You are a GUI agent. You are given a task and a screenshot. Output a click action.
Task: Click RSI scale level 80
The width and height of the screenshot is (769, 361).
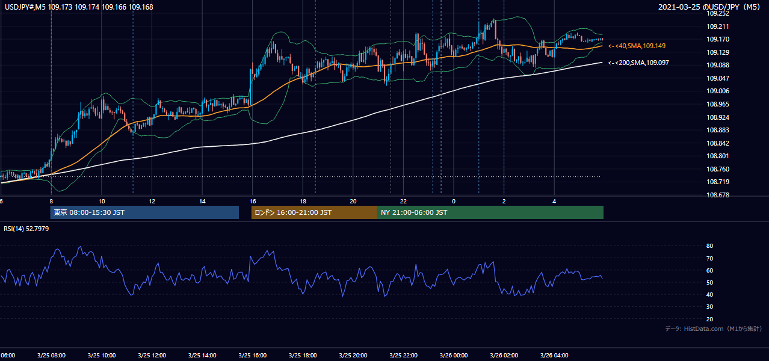pyautogui.click(x=709, y=246)
